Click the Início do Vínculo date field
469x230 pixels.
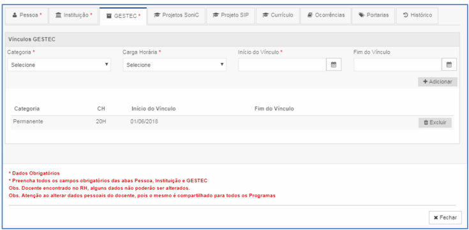282,64
